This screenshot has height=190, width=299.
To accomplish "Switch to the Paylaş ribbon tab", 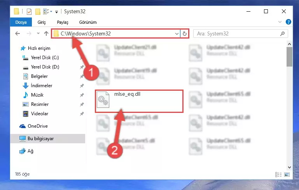I will [63, 22].
